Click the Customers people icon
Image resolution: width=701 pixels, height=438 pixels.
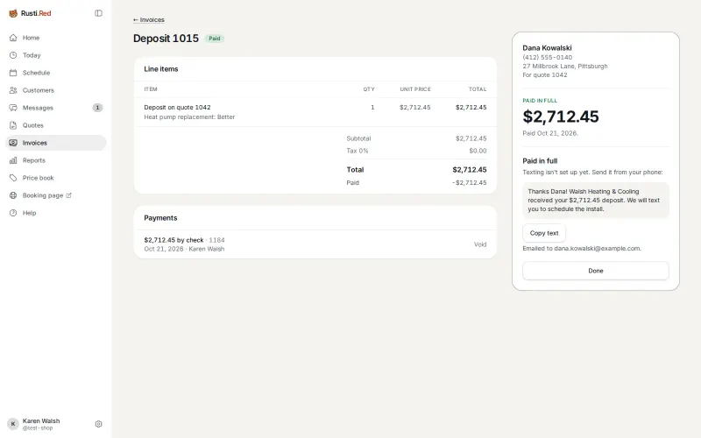pyautogui.click(x=13, y=90)
